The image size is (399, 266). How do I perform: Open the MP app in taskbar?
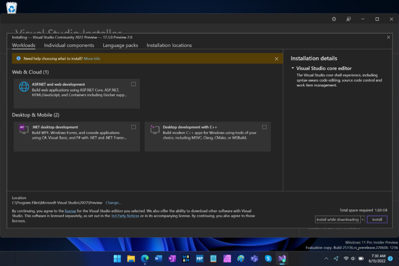pos(200,259)
